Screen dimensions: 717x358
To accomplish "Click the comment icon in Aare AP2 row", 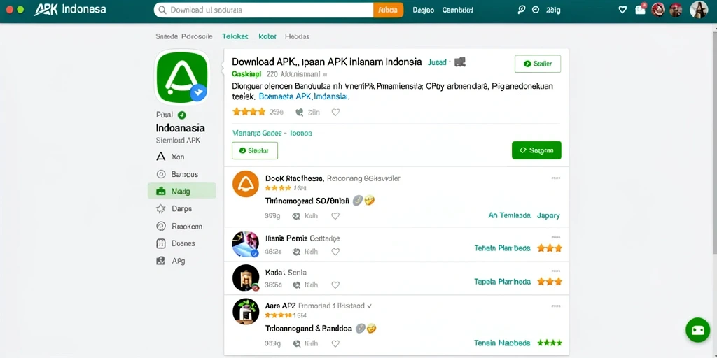I will [296, 343].
